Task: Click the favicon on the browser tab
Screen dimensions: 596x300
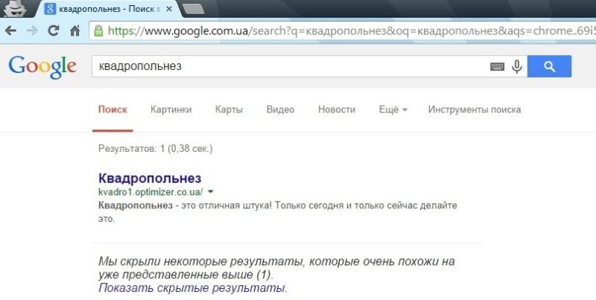Action: pos(50,9)
